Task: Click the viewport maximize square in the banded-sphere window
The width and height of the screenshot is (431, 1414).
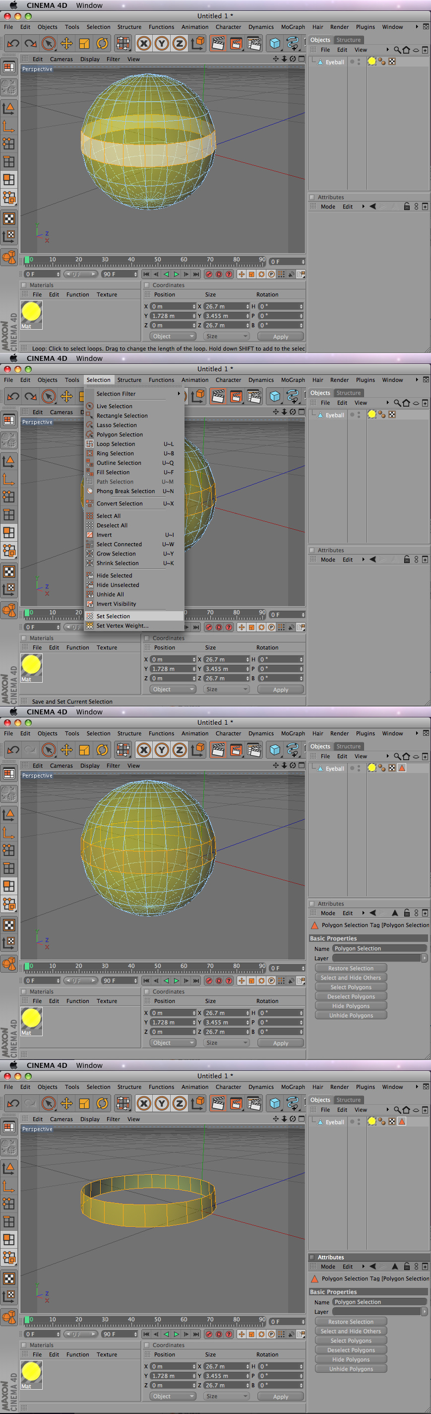Action: coord(301,59)
